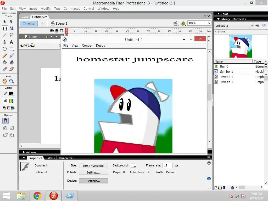The width and height of the screenshot is (268, 201).
Task: Collapse the Properties panel
Action: click(x=24, y=158)
